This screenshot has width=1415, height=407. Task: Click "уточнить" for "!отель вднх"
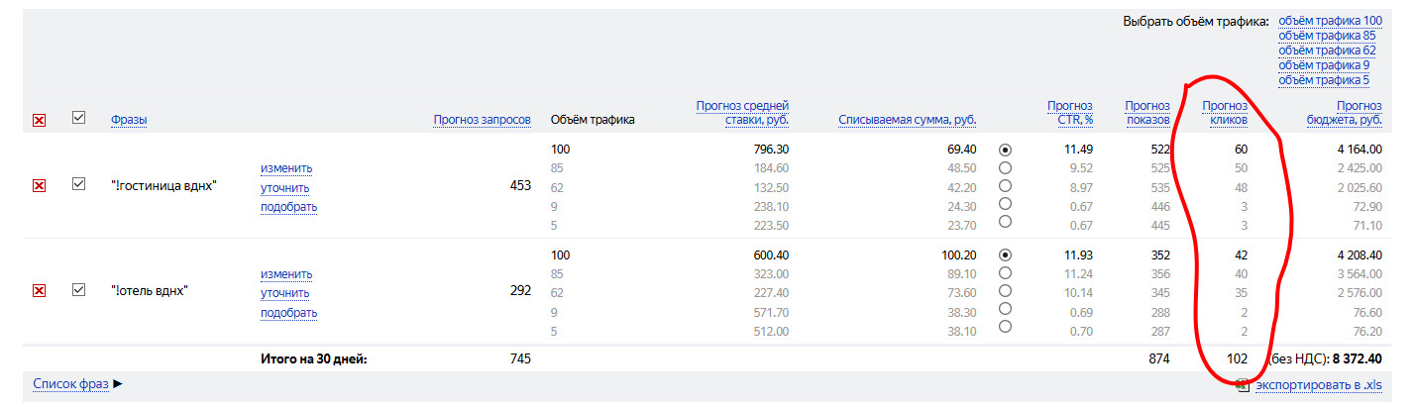pos(285,293)
